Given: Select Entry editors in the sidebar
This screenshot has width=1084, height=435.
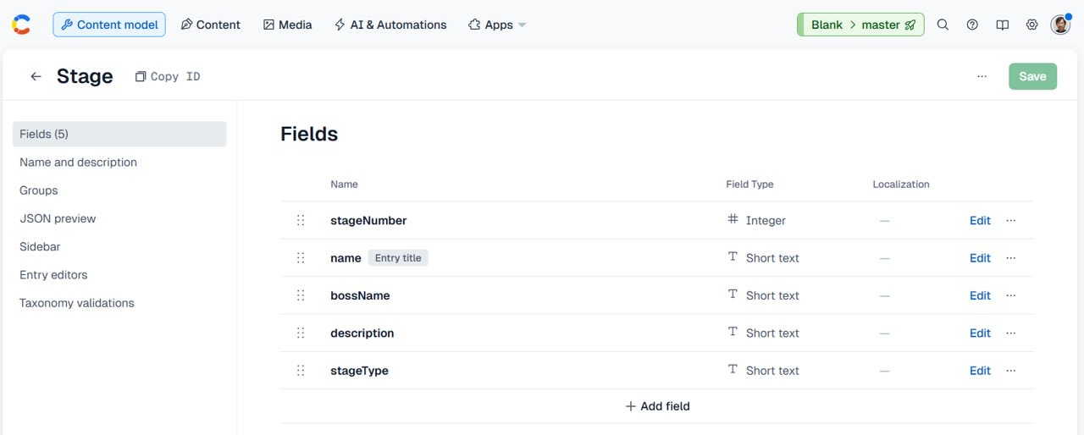Looking at the screenshot, I should (x=119, y=274).
